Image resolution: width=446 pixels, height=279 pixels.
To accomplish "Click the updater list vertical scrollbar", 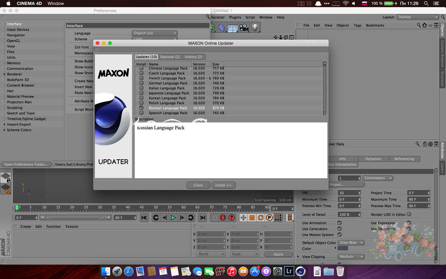I will point(325,89).
